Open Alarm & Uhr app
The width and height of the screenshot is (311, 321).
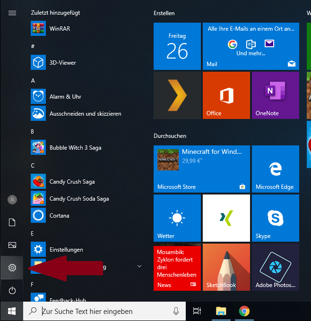pyautogui.click(x=87, y=96)
